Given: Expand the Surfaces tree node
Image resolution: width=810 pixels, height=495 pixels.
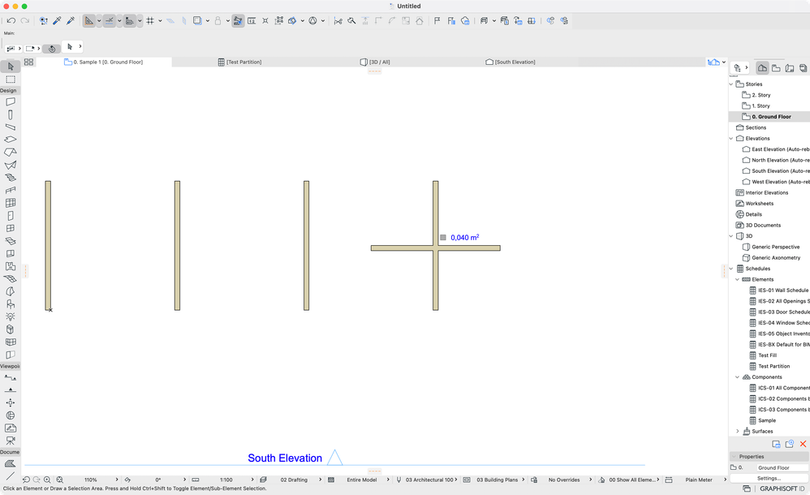Looking at the screenshot, I should pyautogui.click(x=738, y=432).
